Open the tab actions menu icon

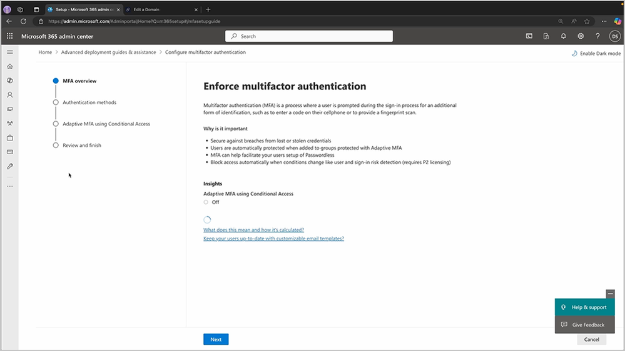tap(36, 9)
